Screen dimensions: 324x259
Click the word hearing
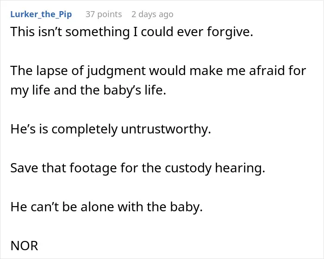(240, 168)
